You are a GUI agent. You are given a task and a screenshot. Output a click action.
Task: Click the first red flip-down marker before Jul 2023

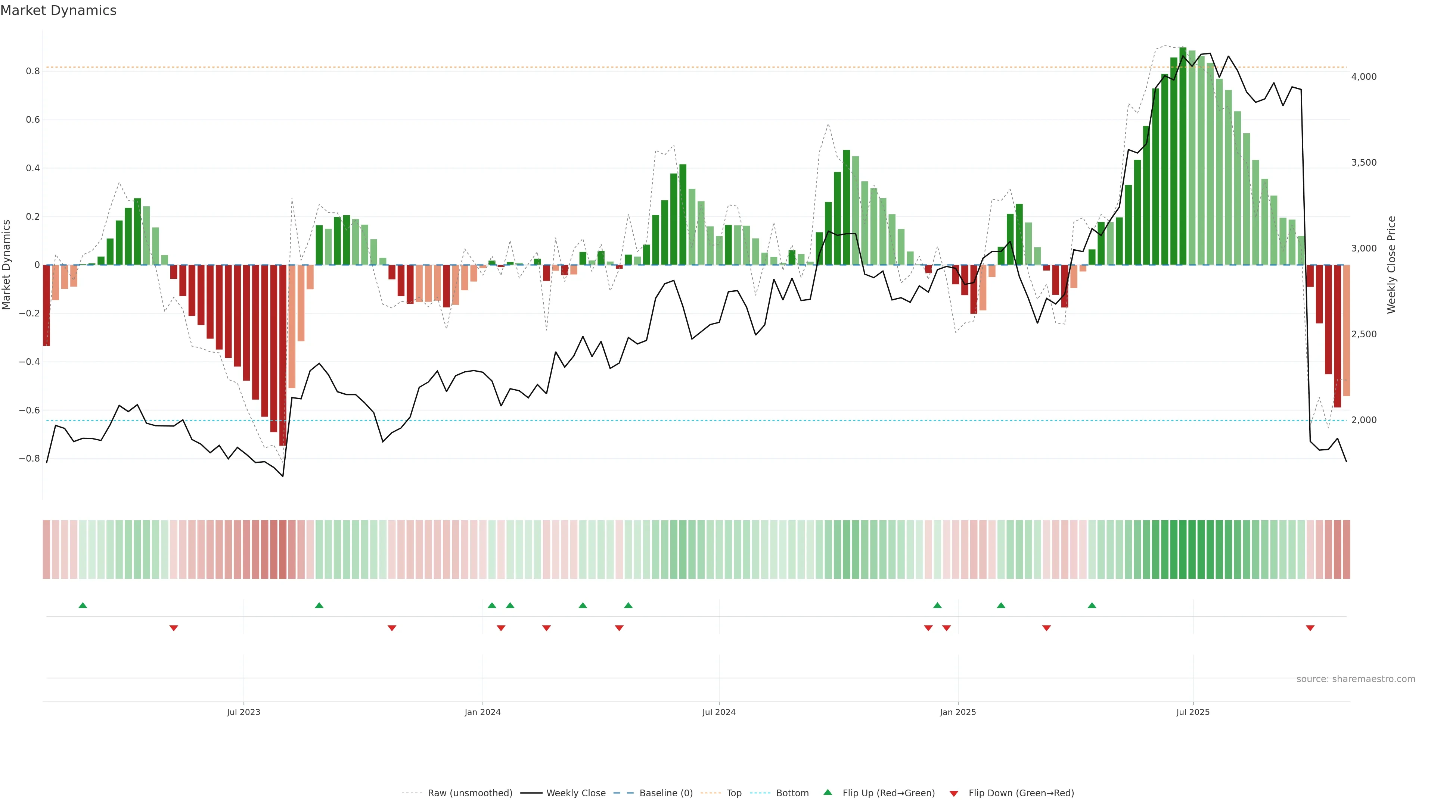point(174,628)
